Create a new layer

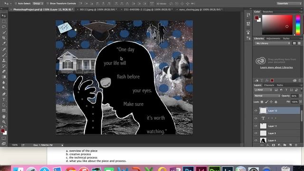[290, 145]
